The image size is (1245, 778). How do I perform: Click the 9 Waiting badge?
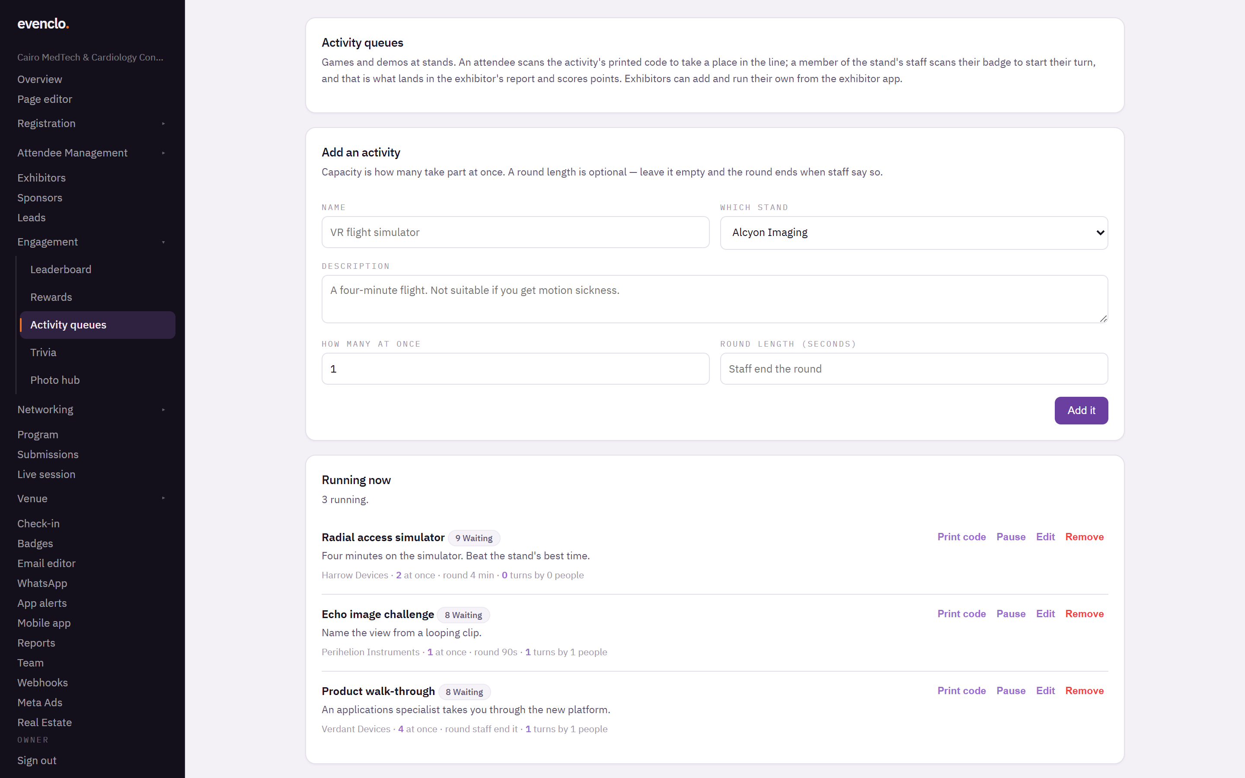[474, 538]
